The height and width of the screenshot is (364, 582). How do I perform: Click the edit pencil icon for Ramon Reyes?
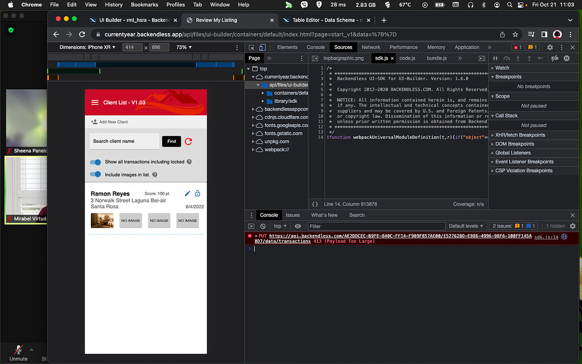[188, 194]
